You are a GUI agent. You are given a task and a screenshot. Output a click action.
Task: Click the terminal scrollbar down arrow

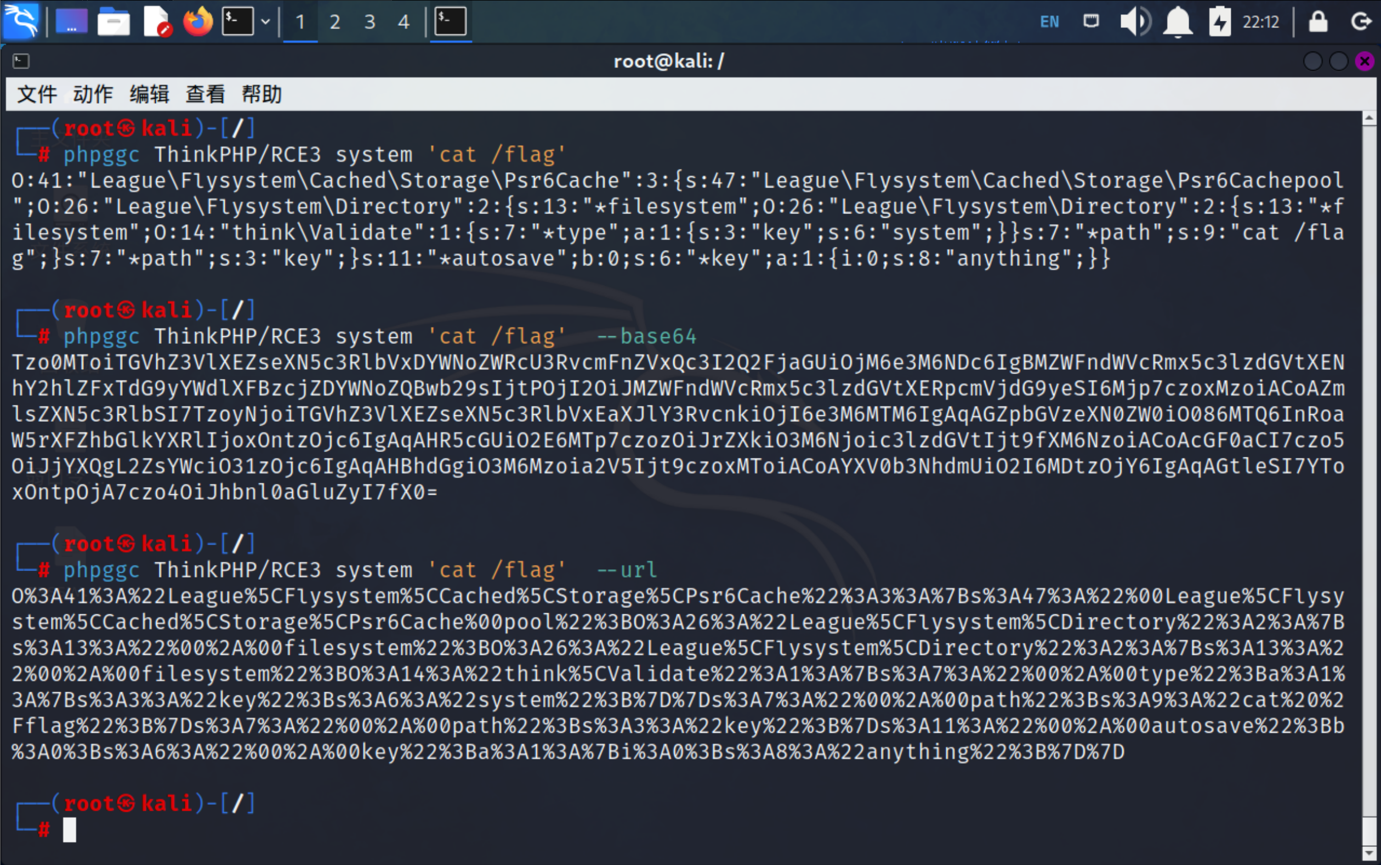1369,853
